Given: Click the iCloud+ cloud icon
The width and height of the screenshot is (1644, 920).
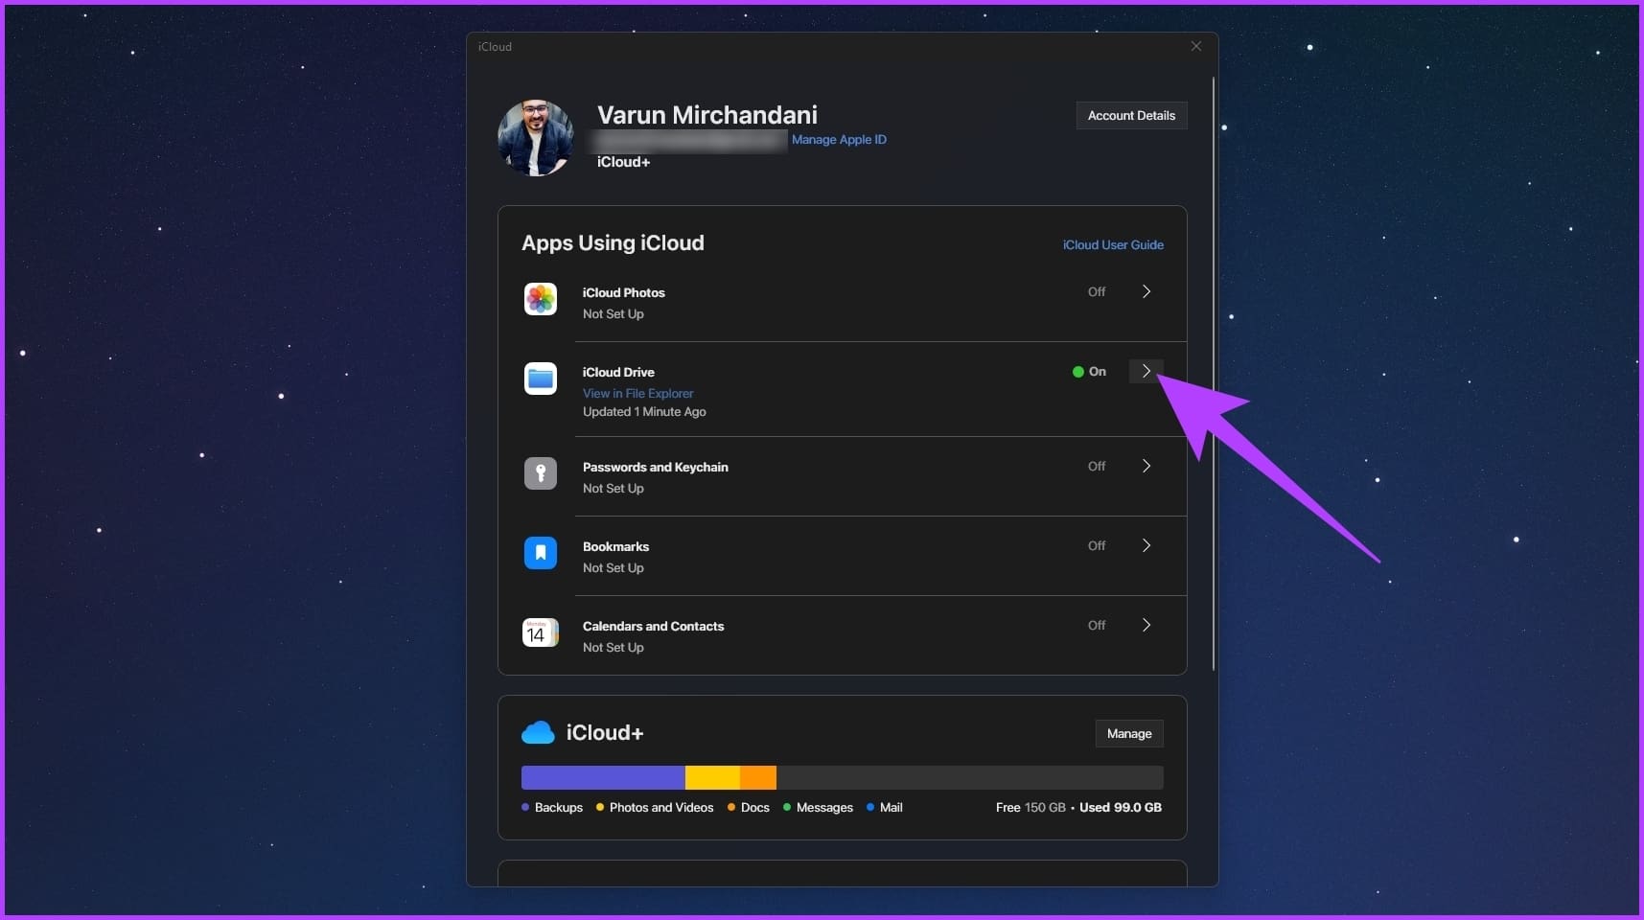Looking at the screenshot, I should 538,733.
